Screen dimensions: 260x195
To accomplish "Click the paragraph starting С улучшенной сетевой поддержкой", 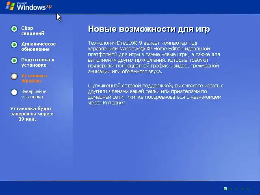I will pyautogui.click(x=156, y=94).
